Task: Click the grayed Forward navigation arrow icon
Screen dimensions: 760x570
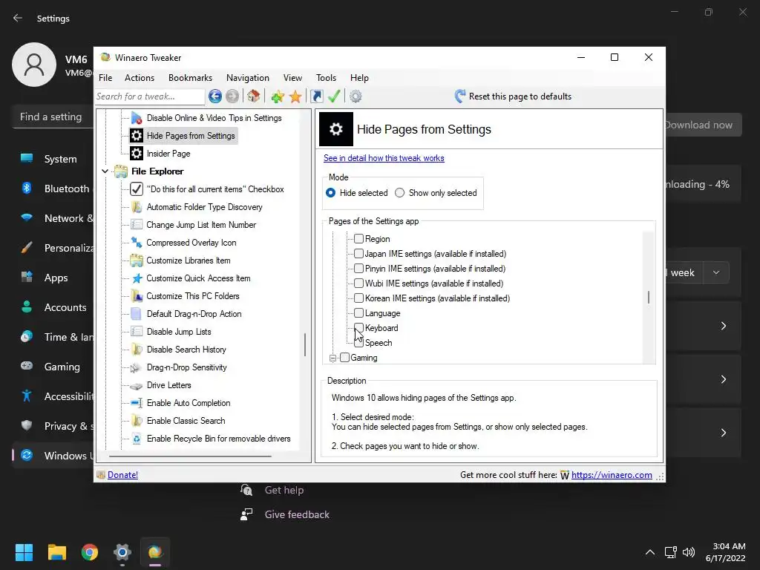Action: pos(232,96)
